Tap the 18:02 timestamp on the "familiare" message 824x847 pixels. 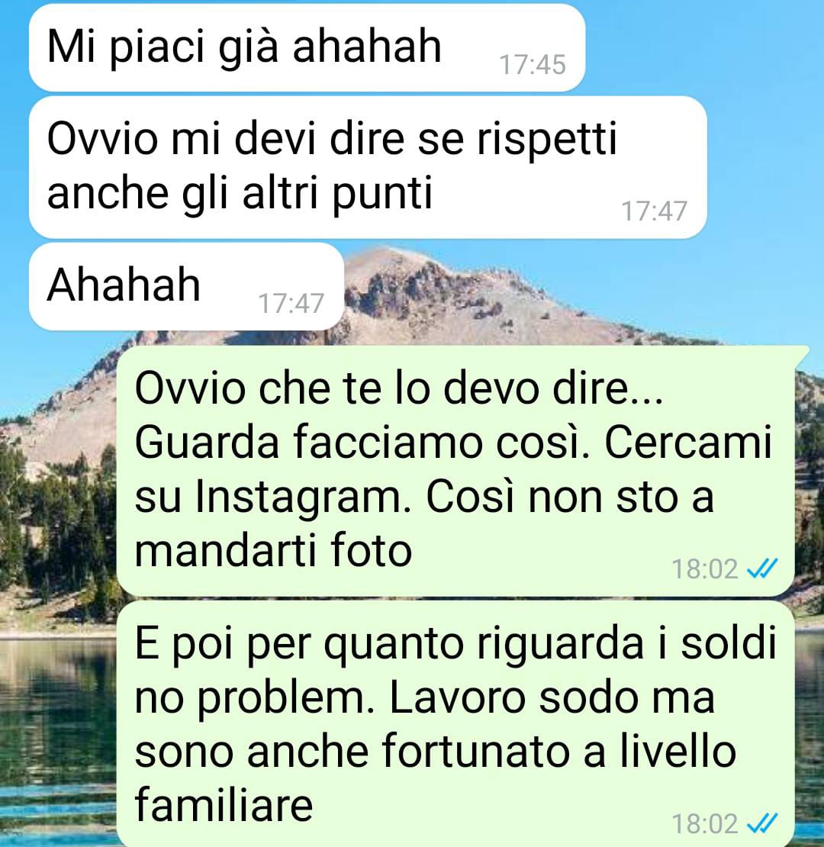tap(704, 824)
